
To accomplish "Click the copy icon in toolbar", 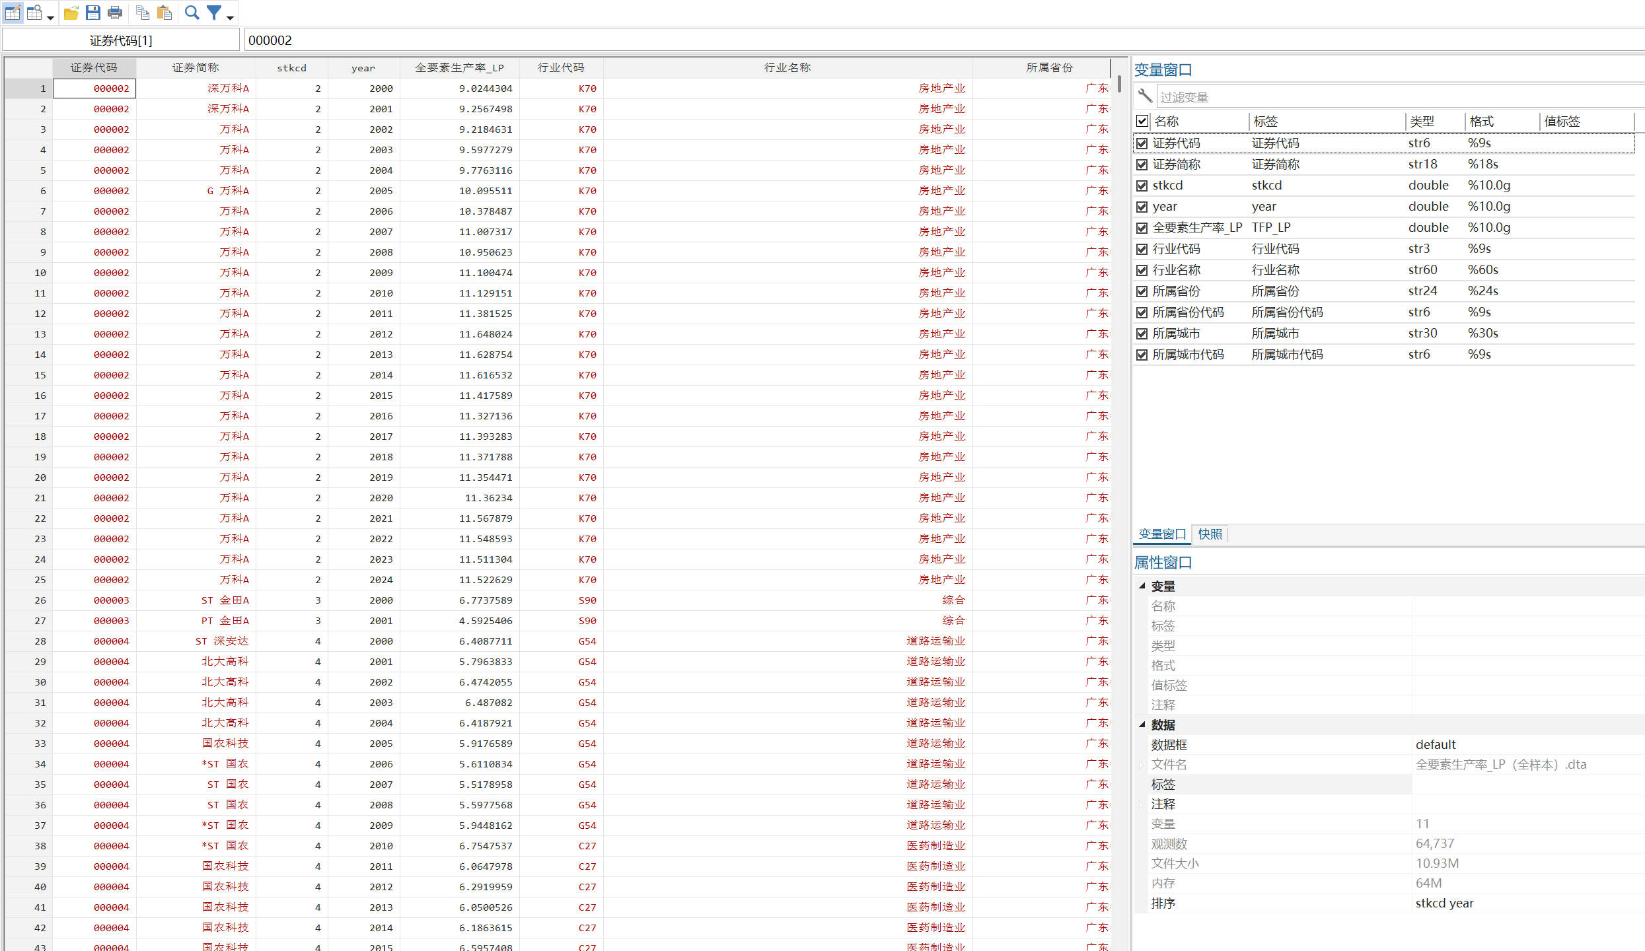I will coord(142,13).
